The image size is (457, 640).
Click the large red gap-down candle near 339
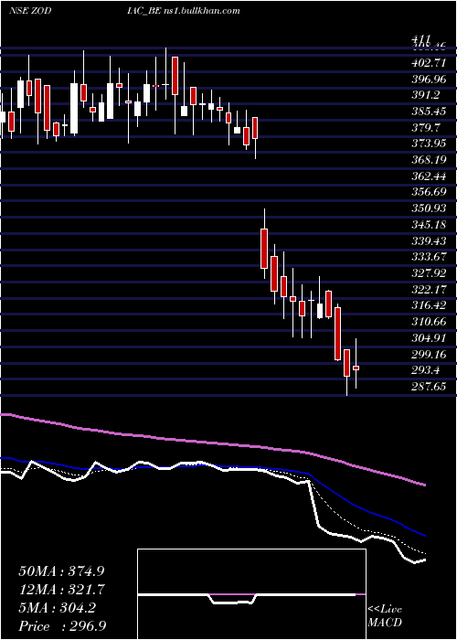tap(264, 248)
